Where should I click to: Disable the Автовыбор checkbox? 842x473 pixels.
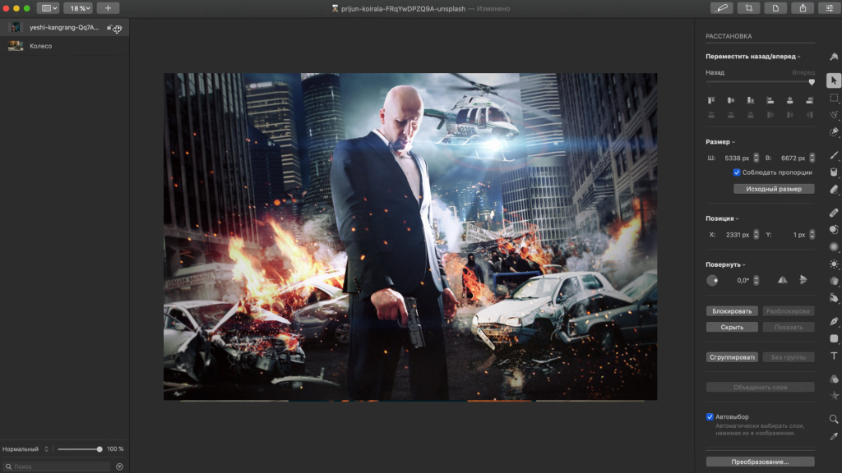pos(710,416)
